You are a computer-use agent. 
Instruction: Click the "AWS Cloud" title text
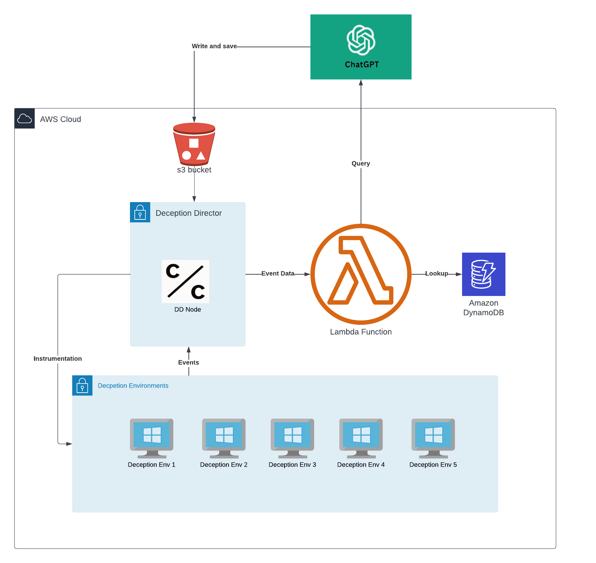pos(61,119)
